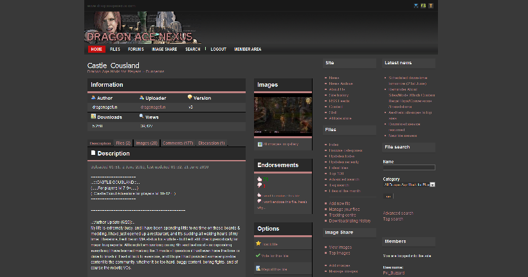Go to the HOME menu item
This screenshot has width=528, height=277.
coord(96,49)
